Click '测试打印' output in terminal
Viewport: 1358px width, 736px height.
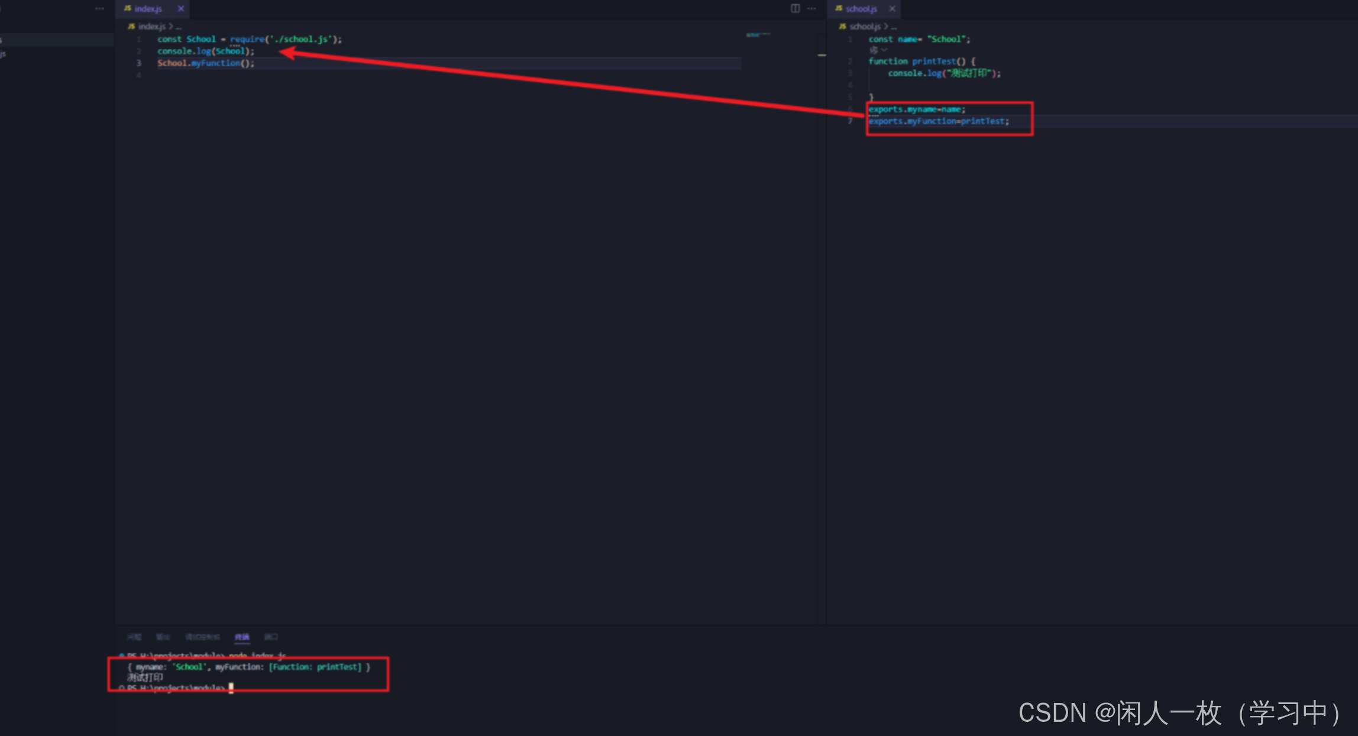pyautogui.click(x=145, y=677)
